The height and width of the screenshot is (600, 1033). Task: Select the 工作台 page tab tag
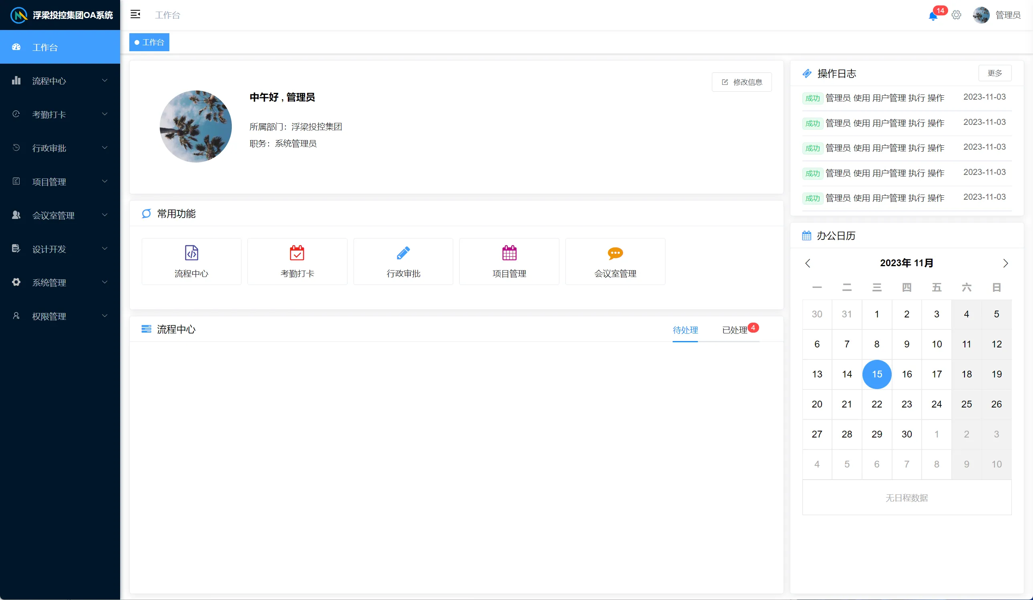(149, 42)
